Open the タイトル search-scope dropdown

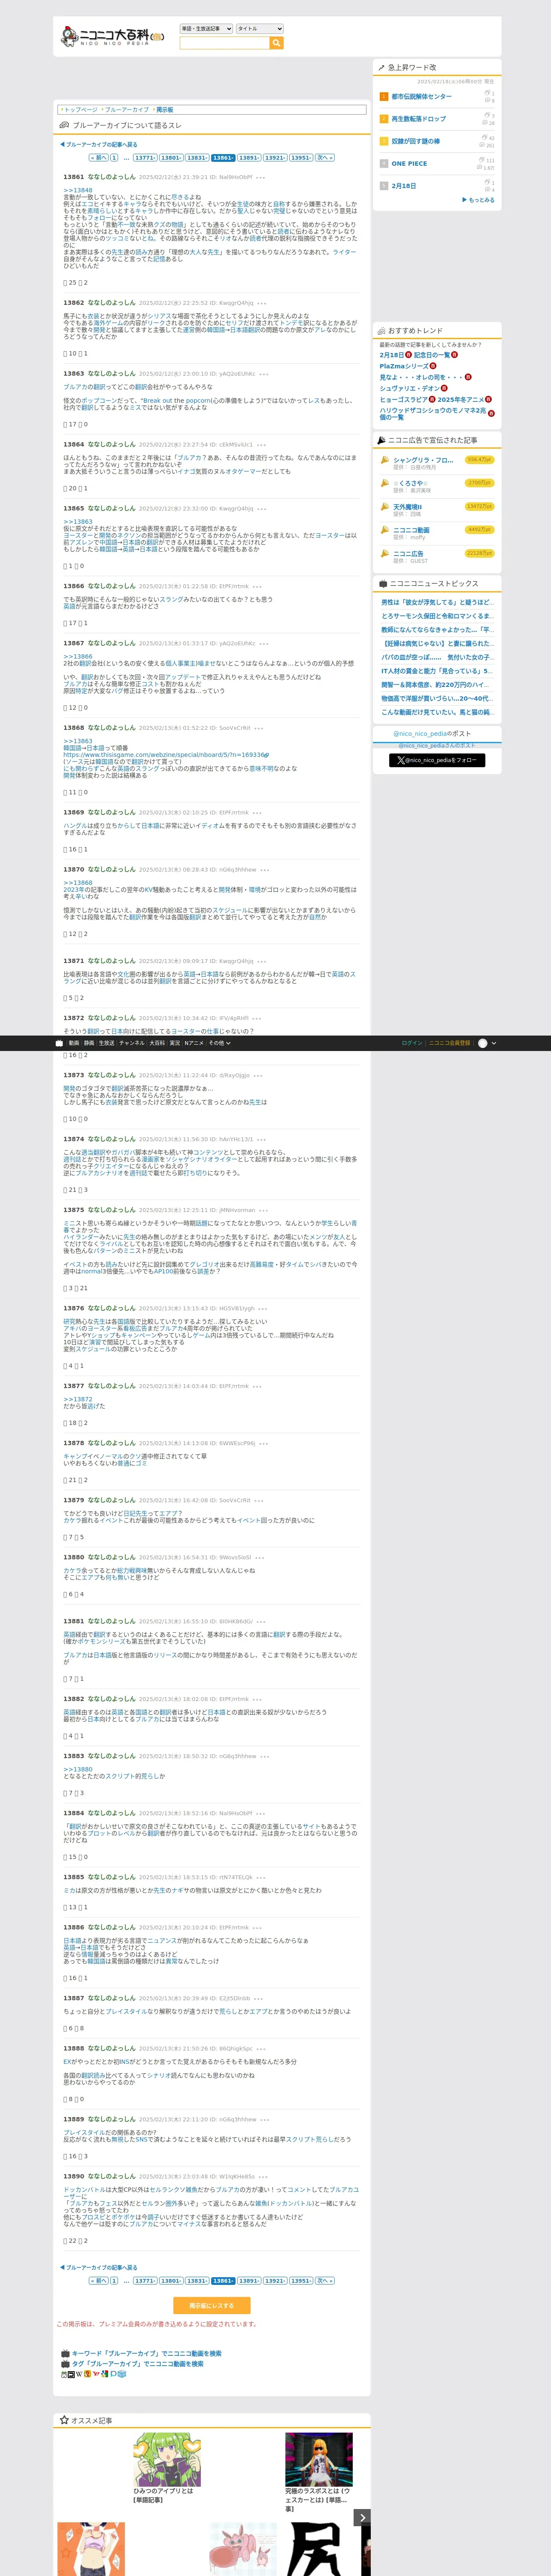(x=259, y=29)
